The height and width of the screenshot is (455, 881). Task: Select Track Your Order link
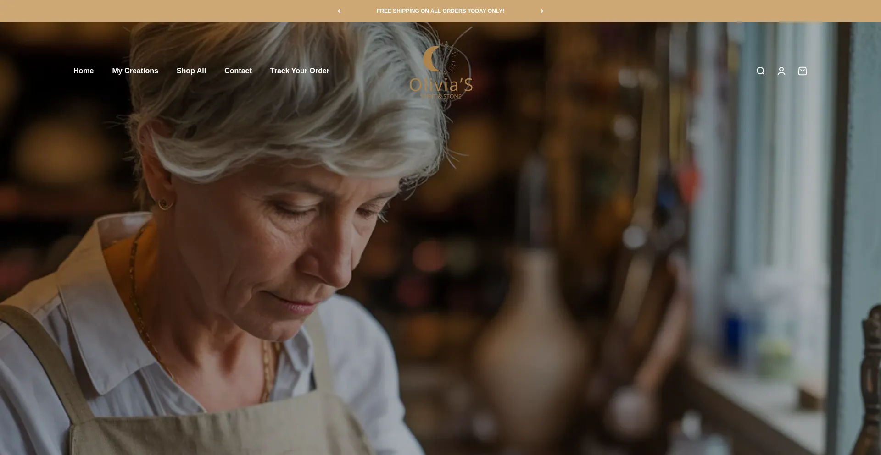(x=300, y=71)
